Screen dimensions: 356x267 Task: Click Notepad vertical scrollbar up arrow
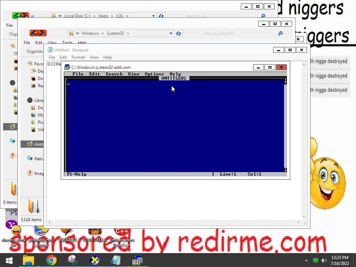tap(304, 65)
